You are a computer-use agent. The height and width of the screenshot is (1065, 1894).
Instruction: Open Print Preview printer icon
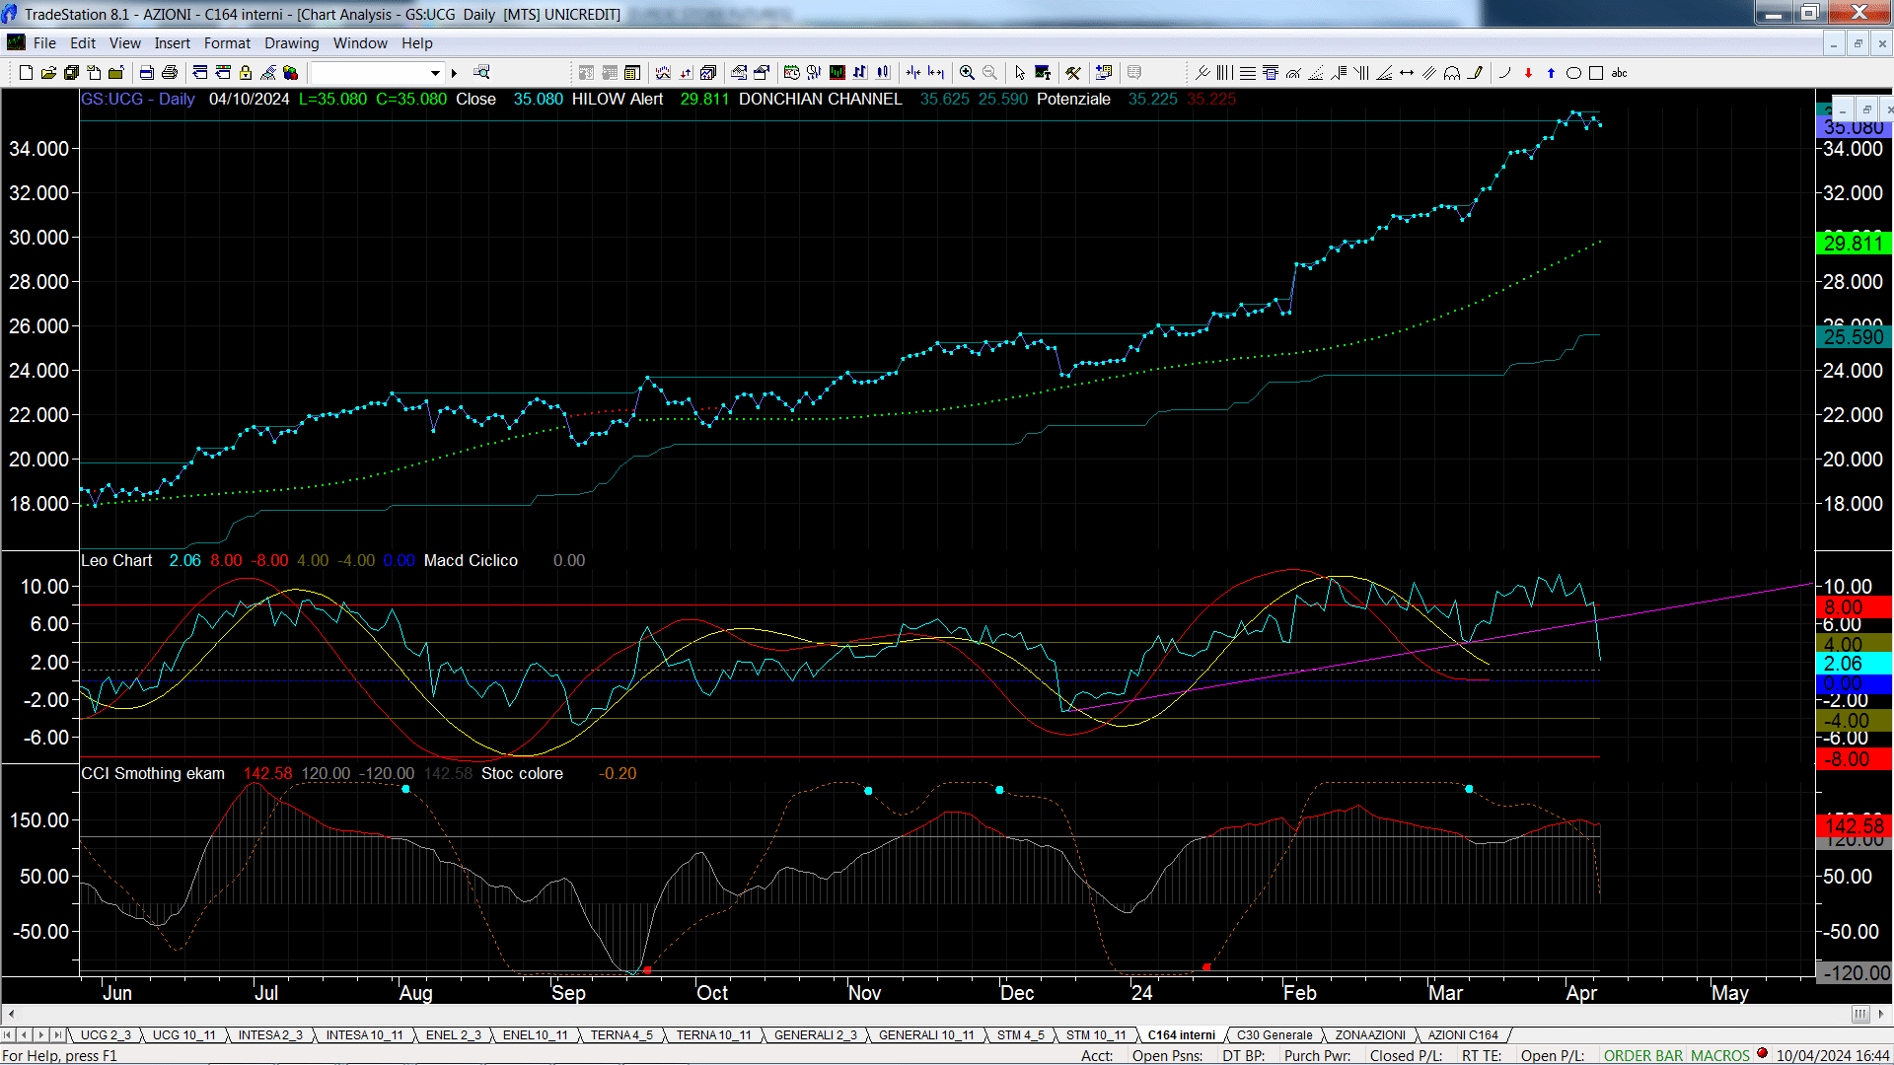pyautogui.click(x=170, y=72)
